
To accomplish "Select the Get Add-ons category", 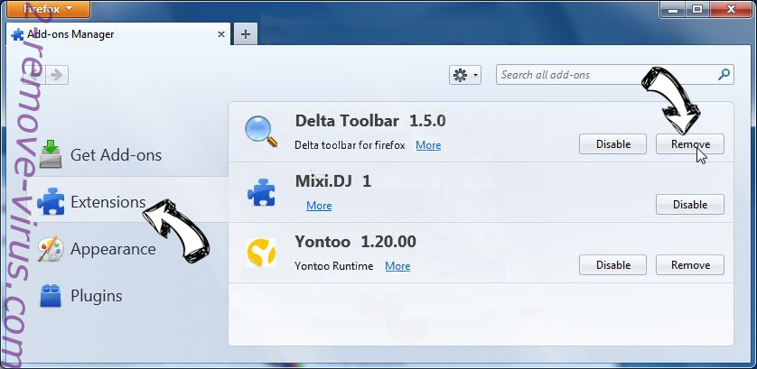I will pyautogui.click(x=116, y=155).
